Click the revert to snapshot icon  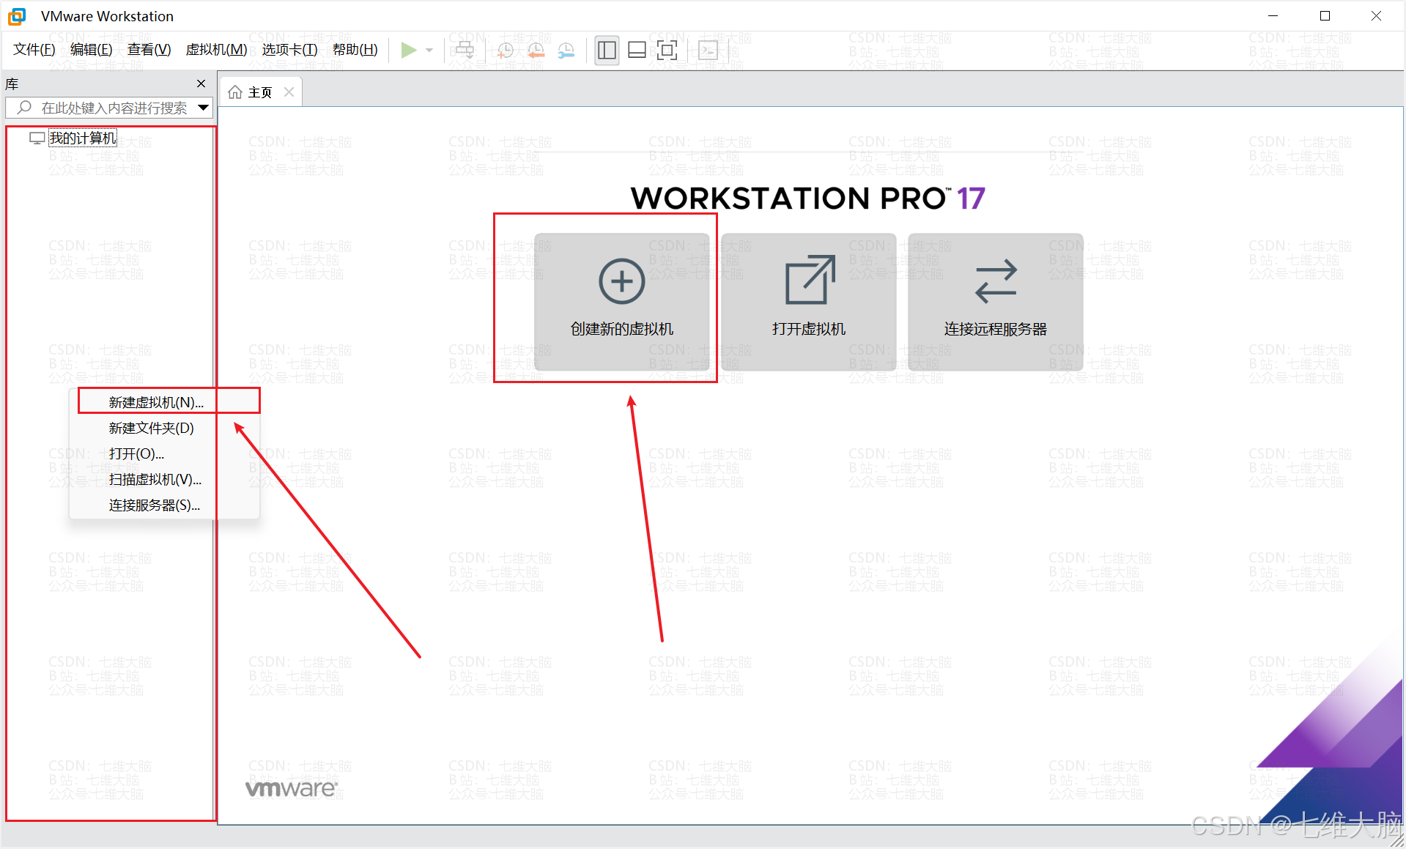tap(536, 50)
